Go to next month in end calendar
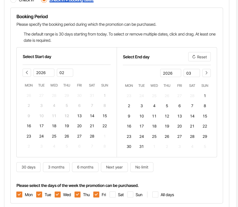The width and height of the screenshot is (238, 207). tap(206, 73)
